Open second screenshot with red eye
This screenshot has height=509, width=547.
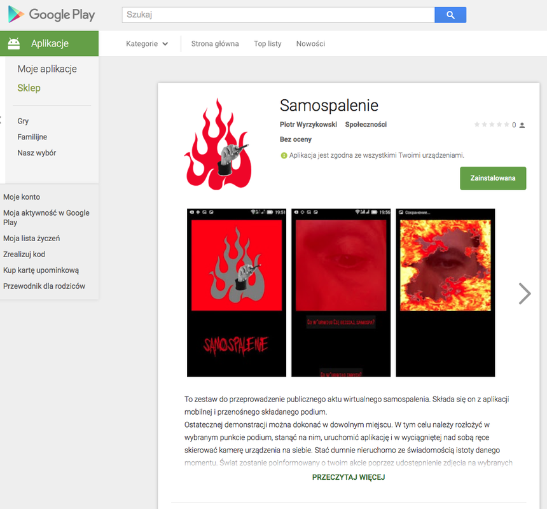341,293
